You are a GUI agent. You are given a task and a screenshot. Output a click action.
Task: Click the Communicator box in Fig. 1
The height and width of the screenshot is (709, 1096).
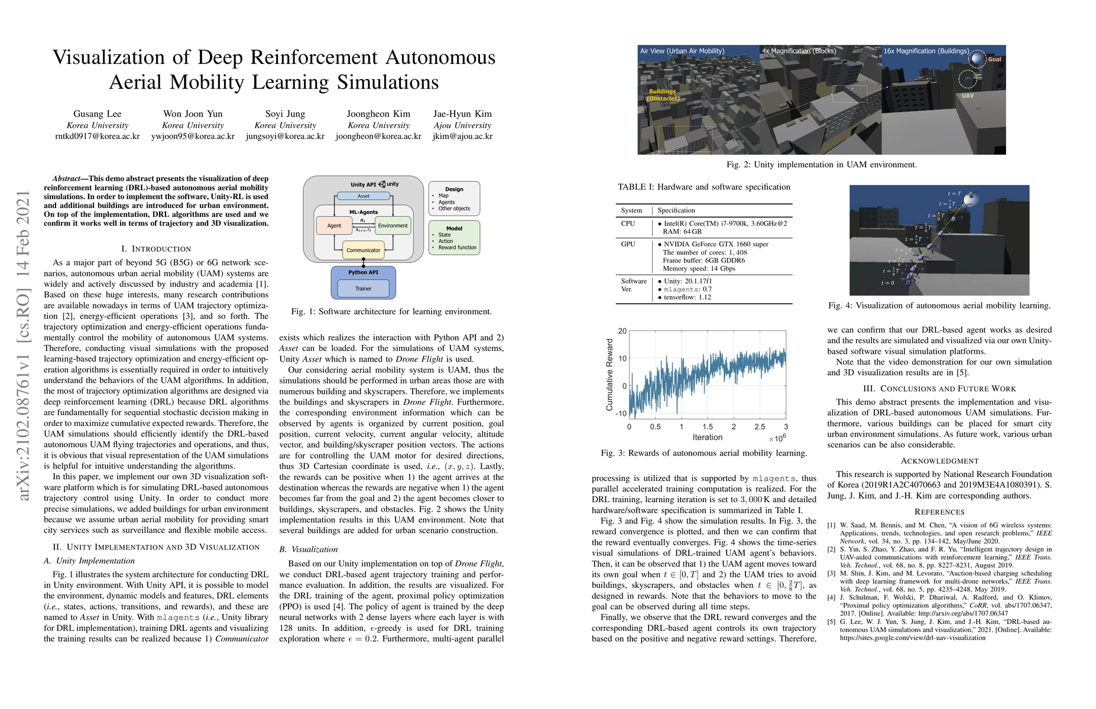coord(364,250)
